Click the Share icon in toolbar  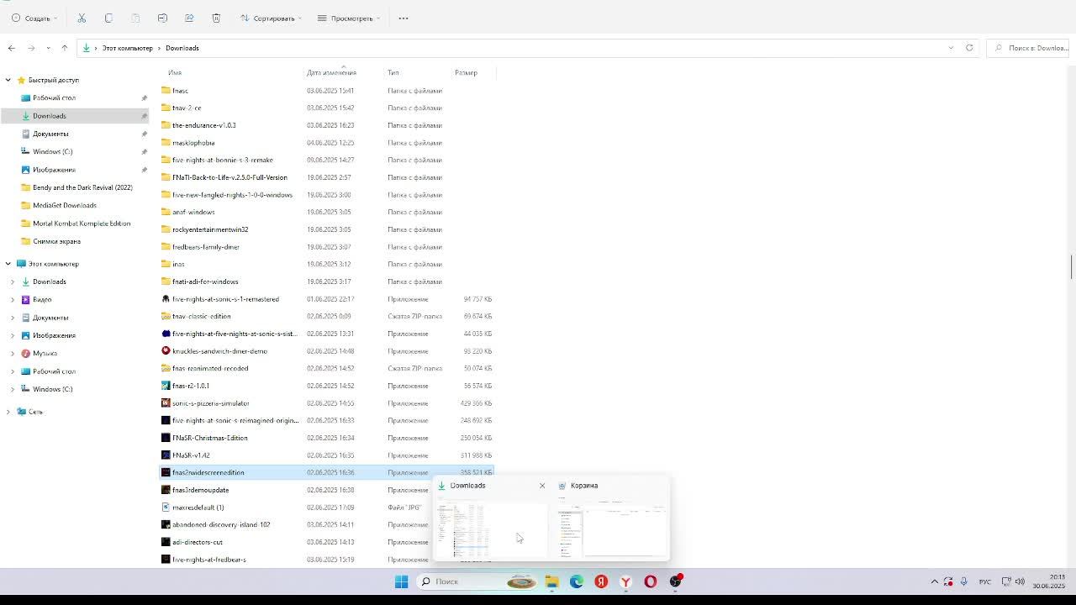189,18
